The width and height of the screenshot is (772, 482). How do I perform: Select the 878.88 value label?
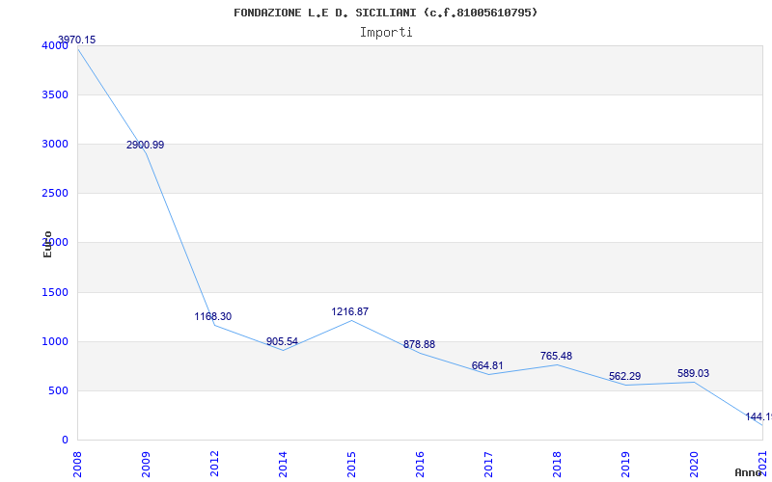point(419,344)
